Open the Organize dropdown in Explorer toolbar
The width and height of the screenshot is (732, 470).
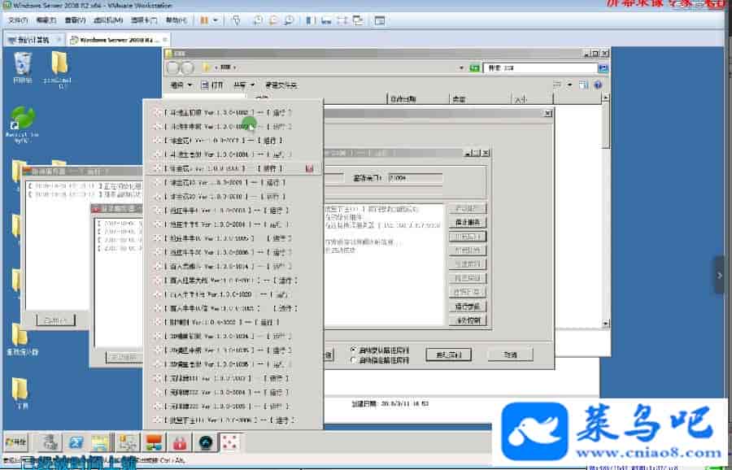(x=181, y=85)
